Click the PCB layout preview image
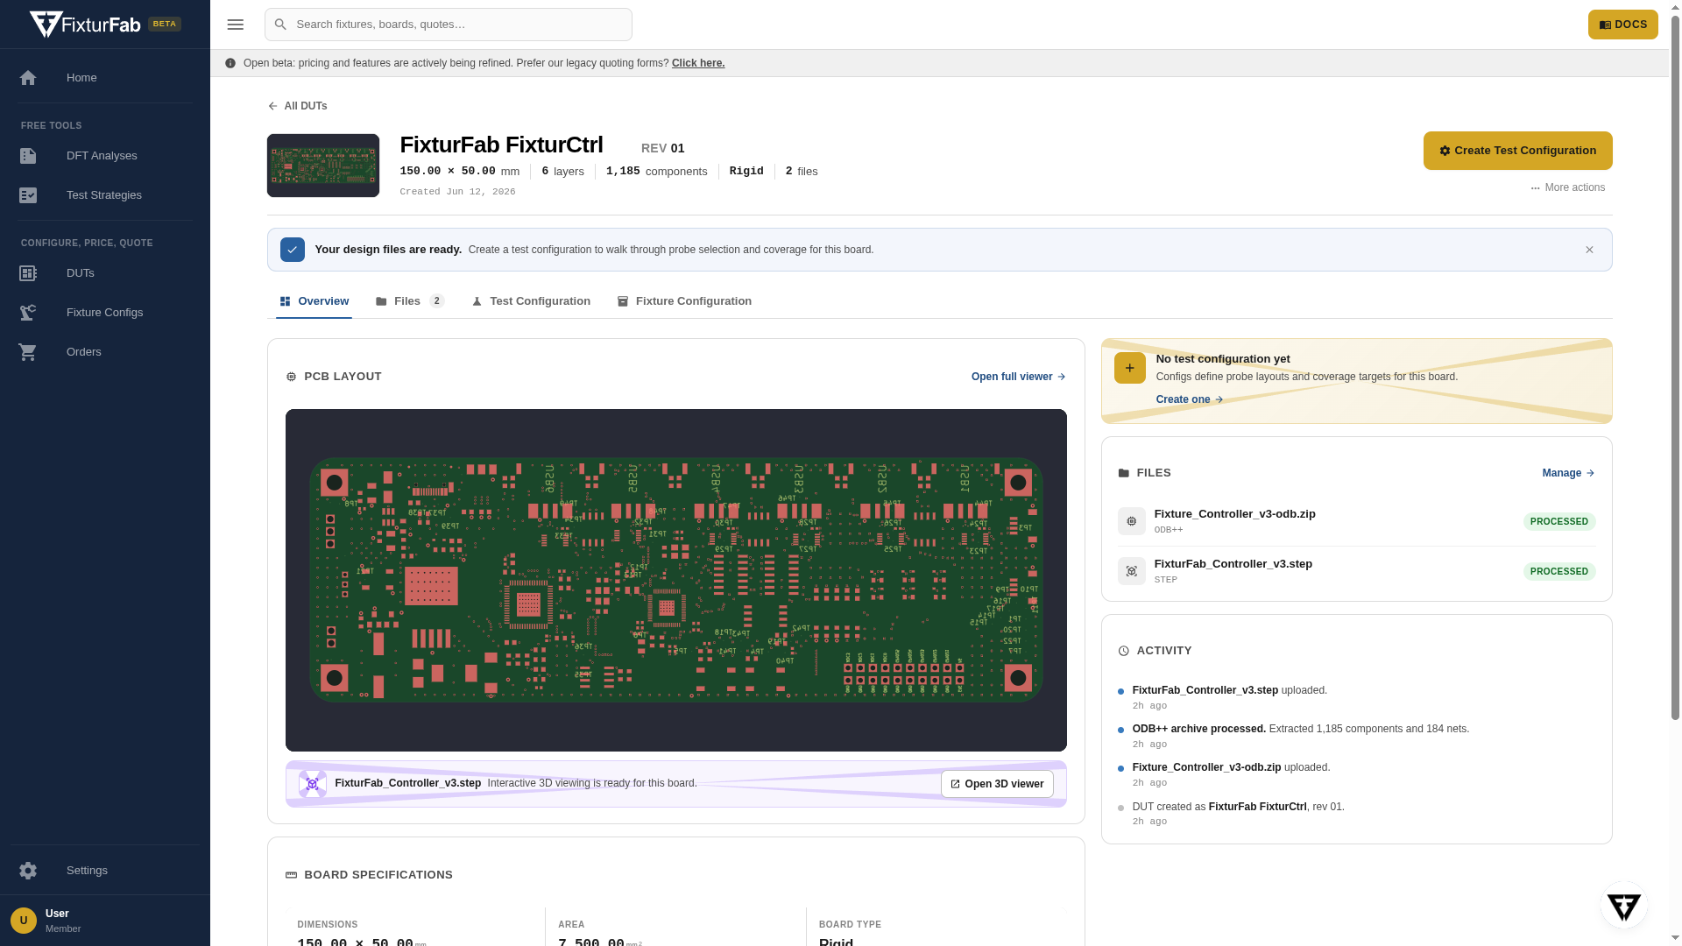The width and height of the screenshot is (1682, 946). point(676,580)
